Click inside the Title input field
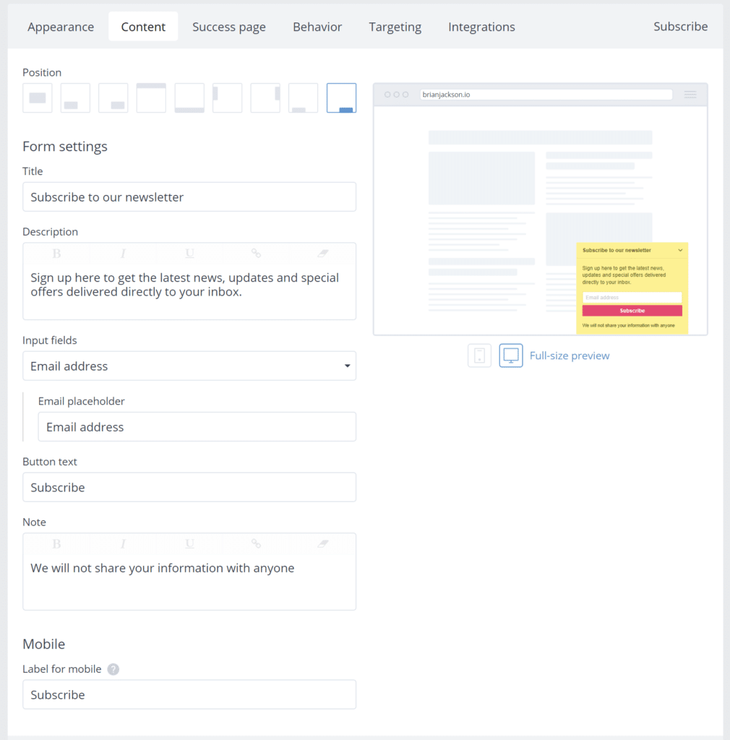This screenshot has height=740, width=730. (x=189, y=197)
